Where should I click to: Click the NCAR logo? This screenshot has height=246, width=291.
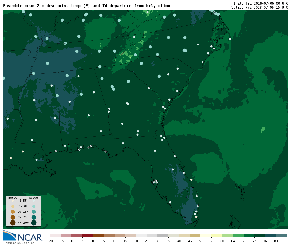[x=22, y=236]
